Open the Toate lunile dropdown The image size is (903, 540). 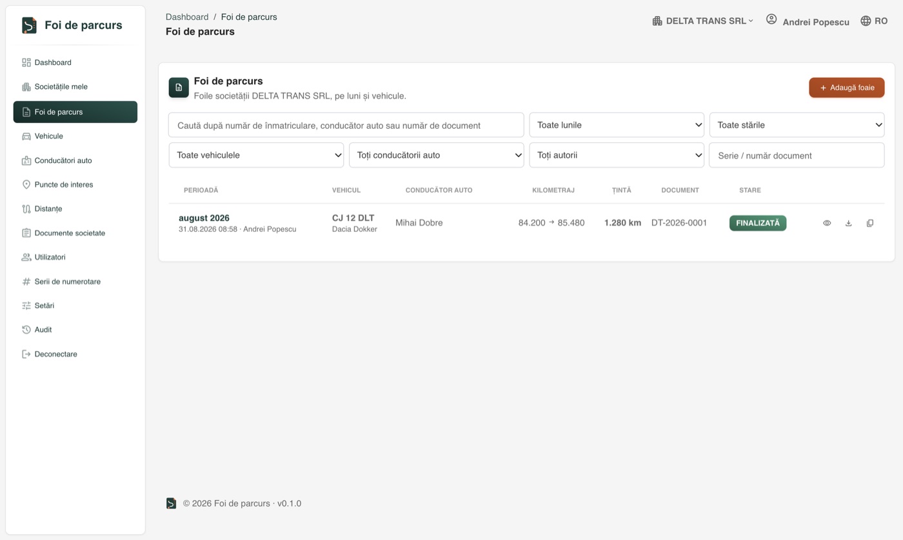[617, 125]
